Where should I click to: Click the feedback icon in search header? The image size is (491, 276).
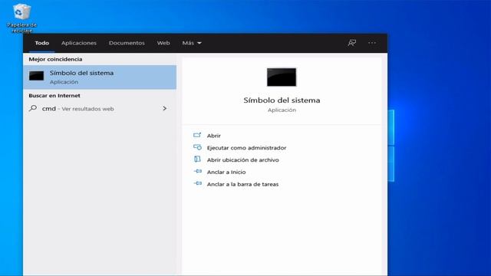(x=352, y=43)
